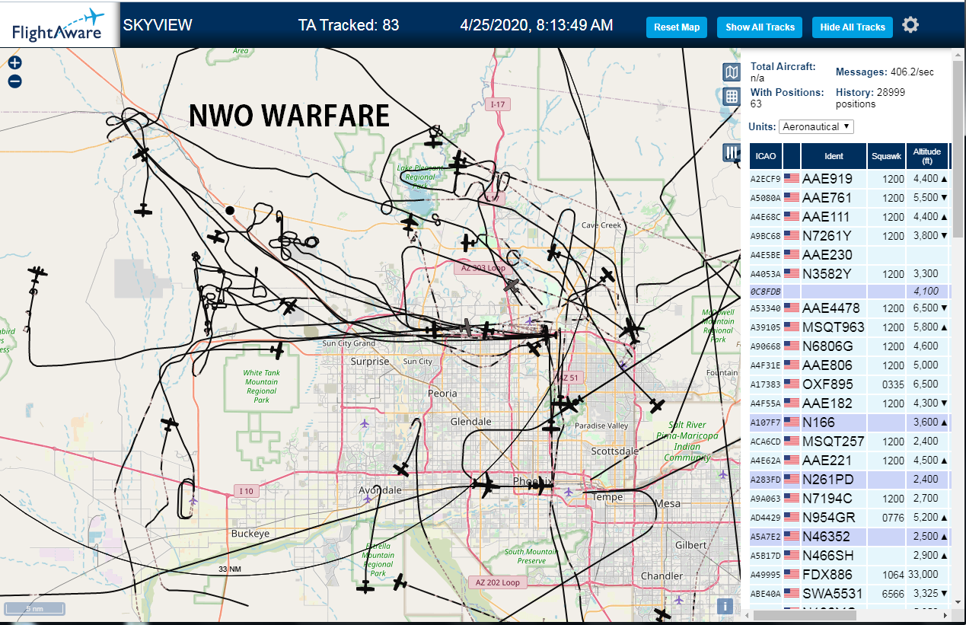
Task: Select aircraft row AAE182
Action: pyautogui.click(x=850, y=403)
